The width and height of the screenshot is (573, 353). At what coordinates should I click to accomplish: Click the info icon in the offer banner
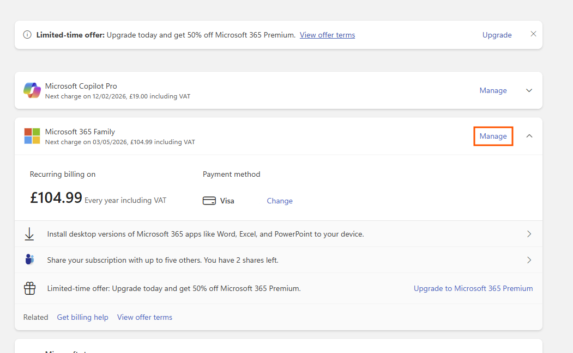click(27, 35)
